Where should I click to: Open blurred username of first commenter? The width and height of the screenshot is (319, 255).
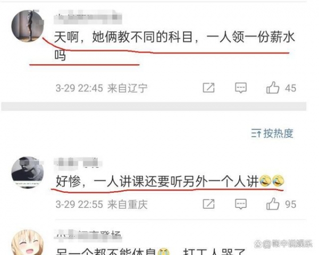pyautogui.click(x=88, y=18)
